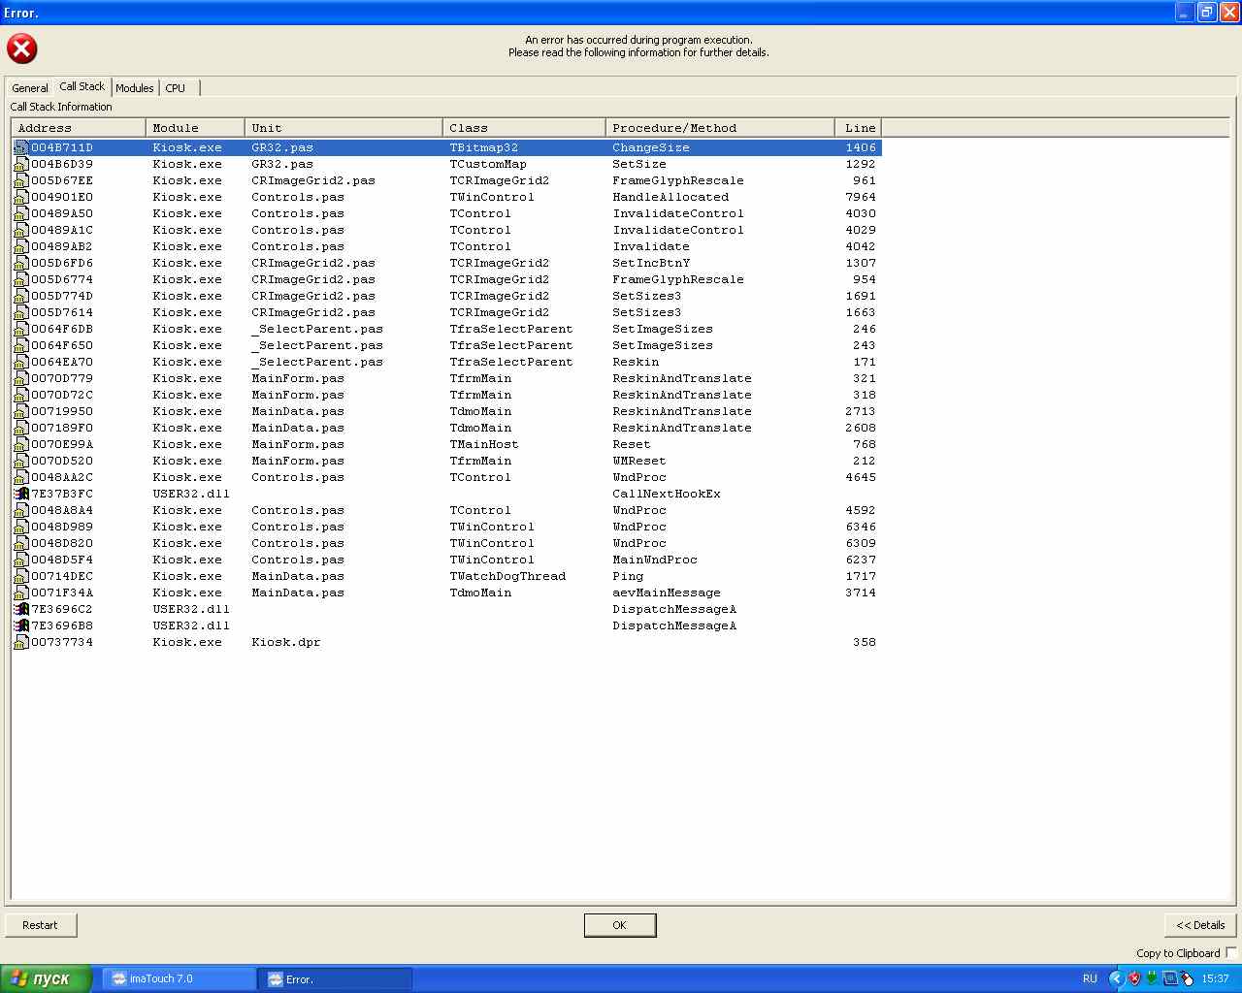This screenshot has width=1242, height=993.
Task: Enable the Copy to Clipboard checkbox
Action: point(1230,953)
